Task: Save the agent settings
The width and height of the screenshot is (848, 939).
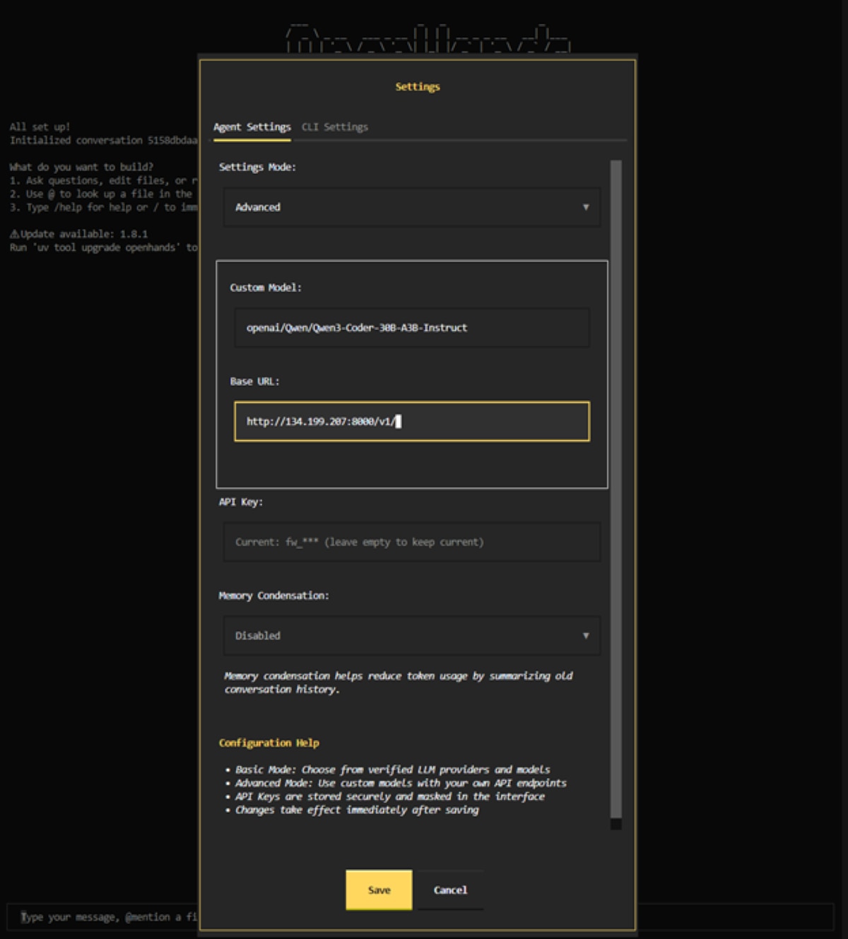Action: (x=379, y=890)
